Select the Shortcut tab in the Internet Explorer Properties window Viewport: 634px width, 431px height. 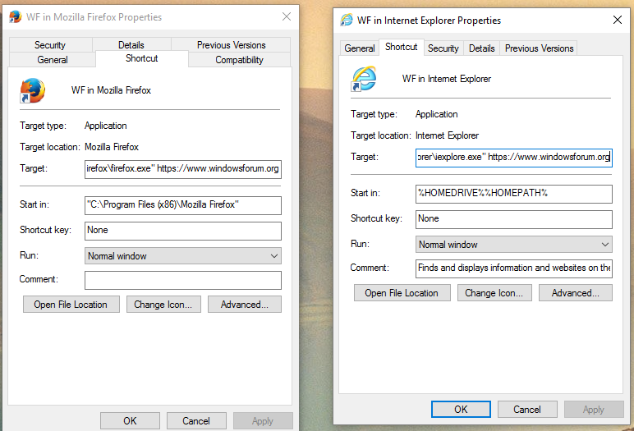[x=401, y=47]
